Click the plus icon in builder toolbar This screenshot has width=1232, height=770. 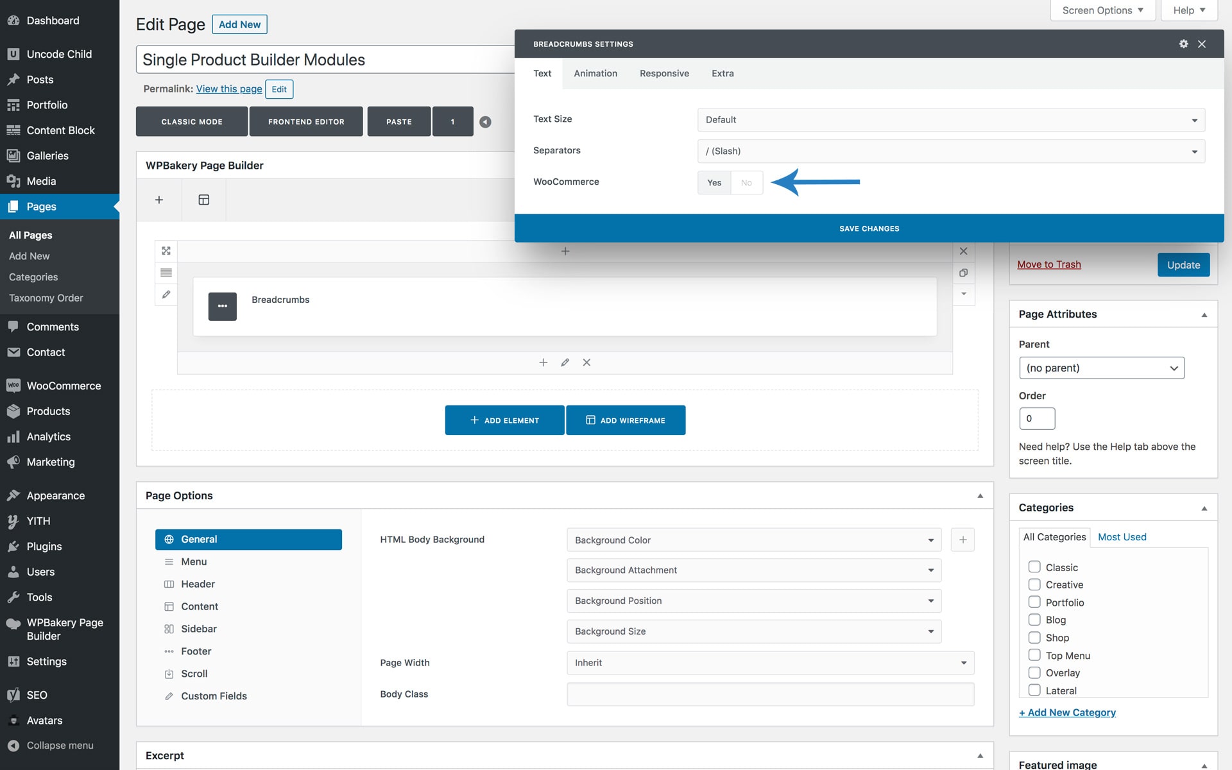[158, 200]
